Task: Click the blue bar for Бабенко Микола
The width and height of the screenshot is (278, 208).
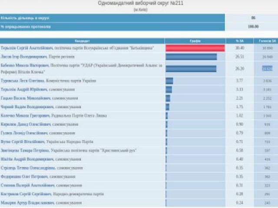Action: coord(191,68)
